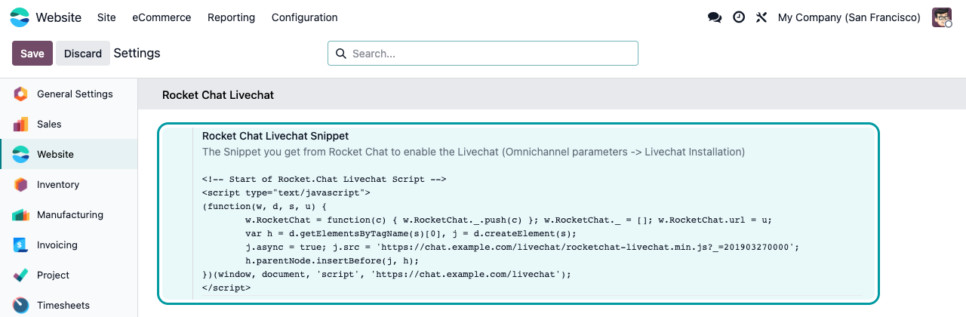Click the Odoo Website app logo
Image resolution: width=966 pixels, height=317 pixels.
point(20,17)
